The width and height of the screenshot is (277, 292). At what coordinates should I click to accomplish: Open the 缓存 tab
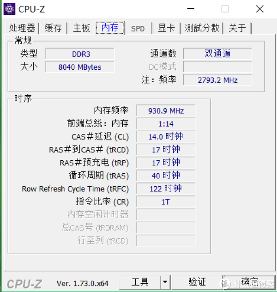53,28
